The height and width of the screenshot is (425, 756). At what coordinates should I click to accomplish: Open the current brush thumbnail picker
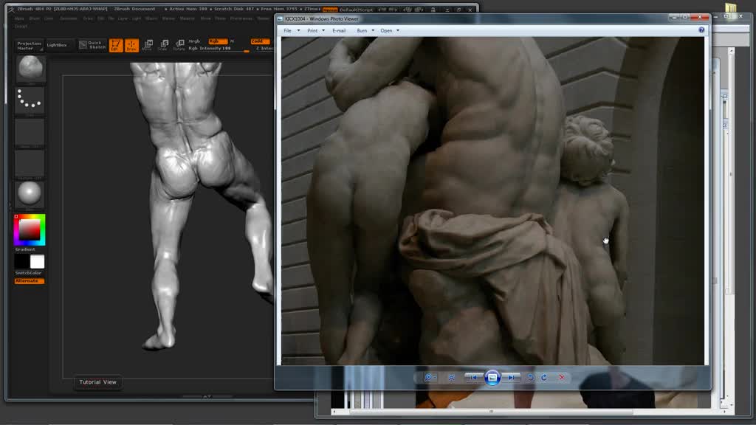30,69
